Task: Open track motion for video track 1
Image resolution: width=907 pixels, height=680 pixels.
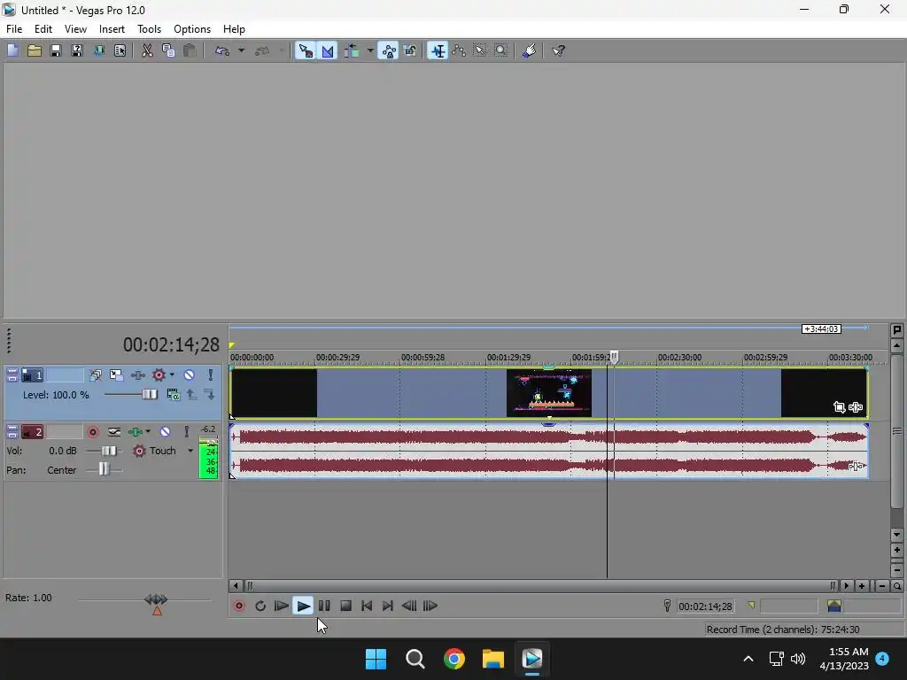Action: click(x=116, y=375)
